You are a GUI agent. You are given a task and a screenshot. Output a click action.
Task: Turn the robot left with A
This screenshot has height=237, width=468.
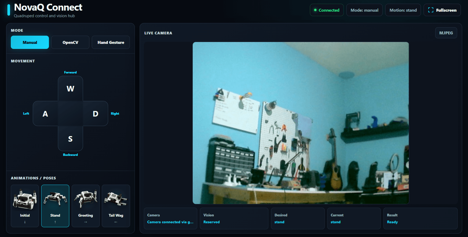45,114
